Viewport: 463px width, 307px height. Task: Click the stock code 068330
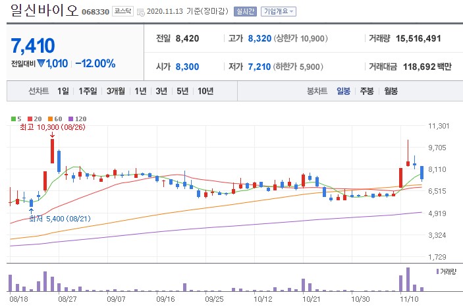95,12
